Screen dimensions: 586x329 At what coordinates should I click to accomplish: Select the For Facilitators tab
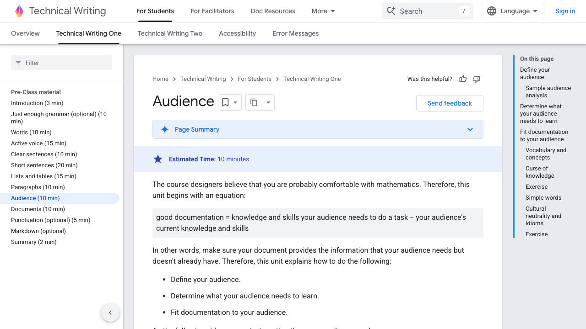[x=212, y=11]
